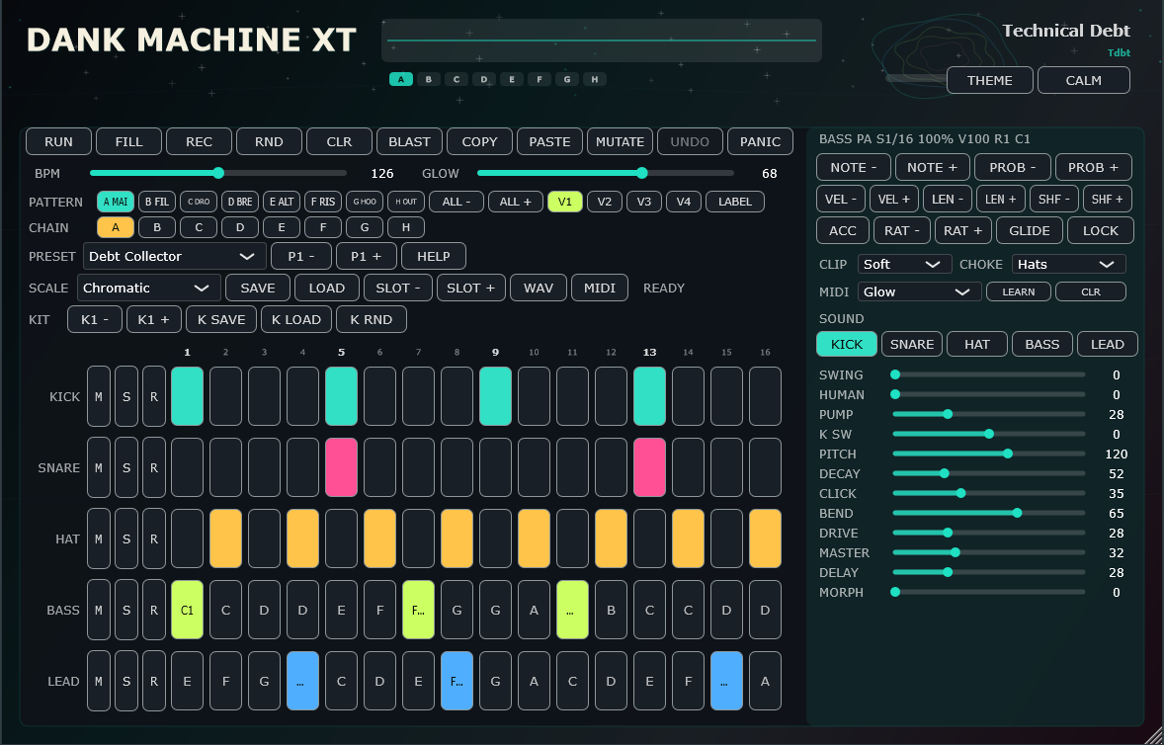The image size is (1164, 745).
Task: Open the HELP button
Action: coord(434,256)
